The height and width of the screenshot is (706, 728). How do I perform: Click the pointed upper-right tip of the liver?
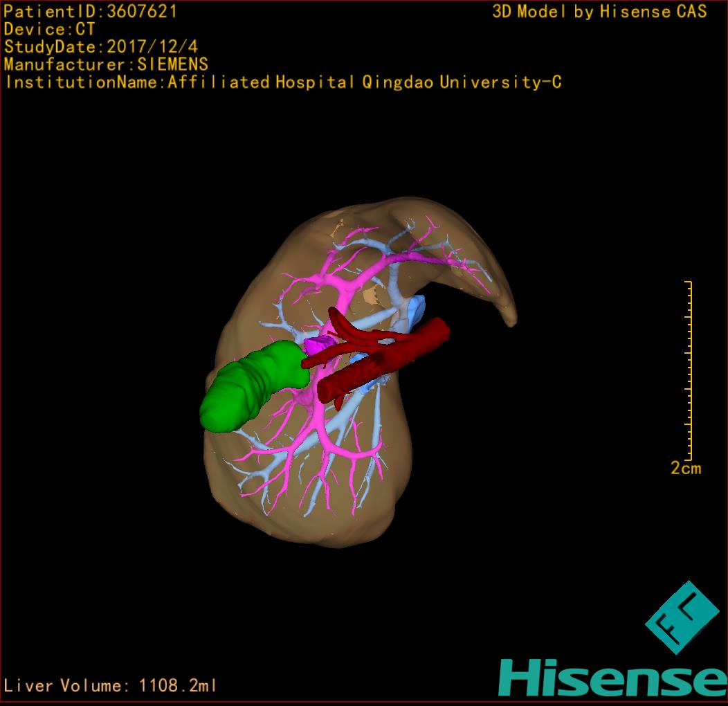point(509,315)
